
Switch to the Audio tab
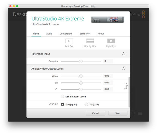point(49,34)
